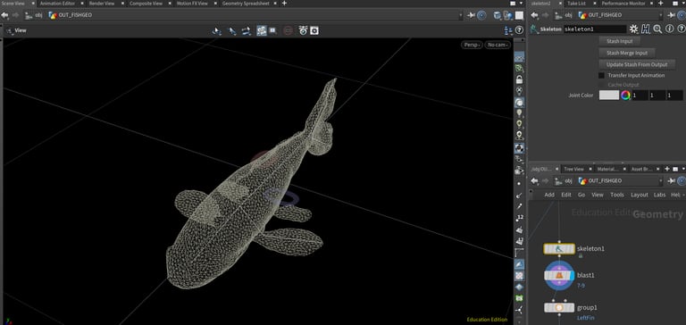Click the point numbers '12' display icon
The image size is (686, 325).
[x=519, y=218]
